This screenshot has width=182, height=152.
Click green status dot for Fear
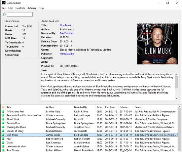coord(3,139)
